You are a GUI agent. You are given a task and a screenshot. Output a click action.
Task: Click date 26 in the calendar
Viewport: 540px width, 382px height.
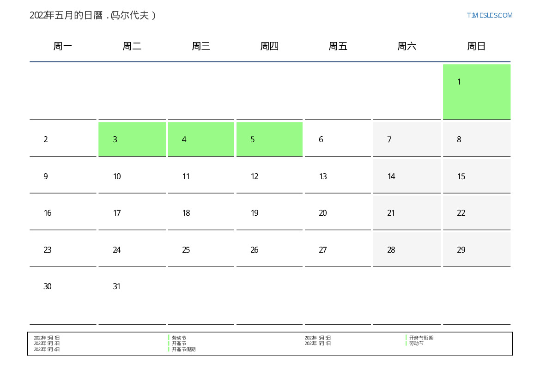[254, 250]
